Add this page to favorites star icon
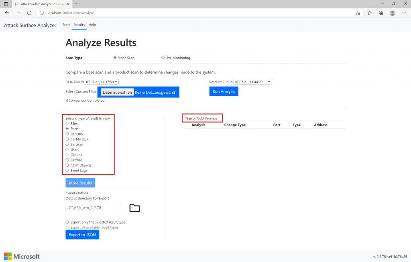Screen dimensions: 411x262 [358, 13]
